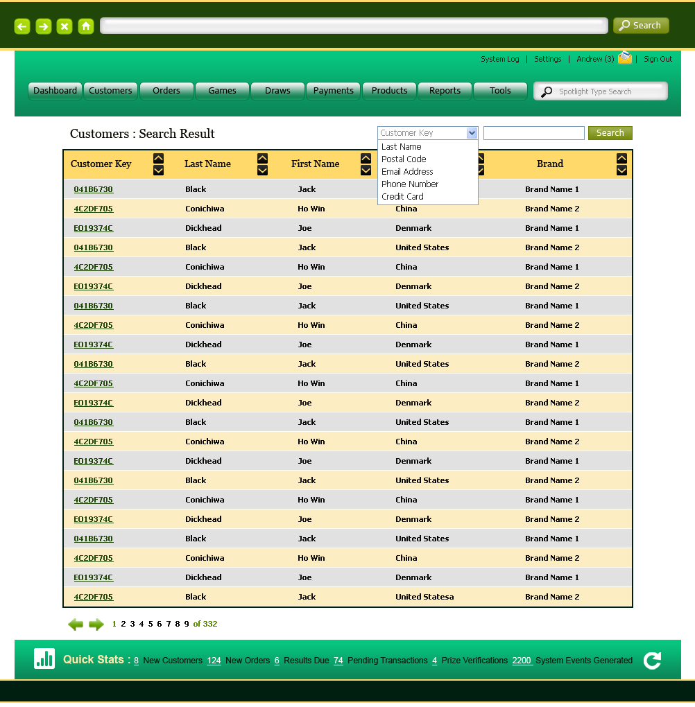The width and height of the screenshot is (695, 707).
Task: Open the mail envelope icon next to Andrew
Action: point(624,59)
